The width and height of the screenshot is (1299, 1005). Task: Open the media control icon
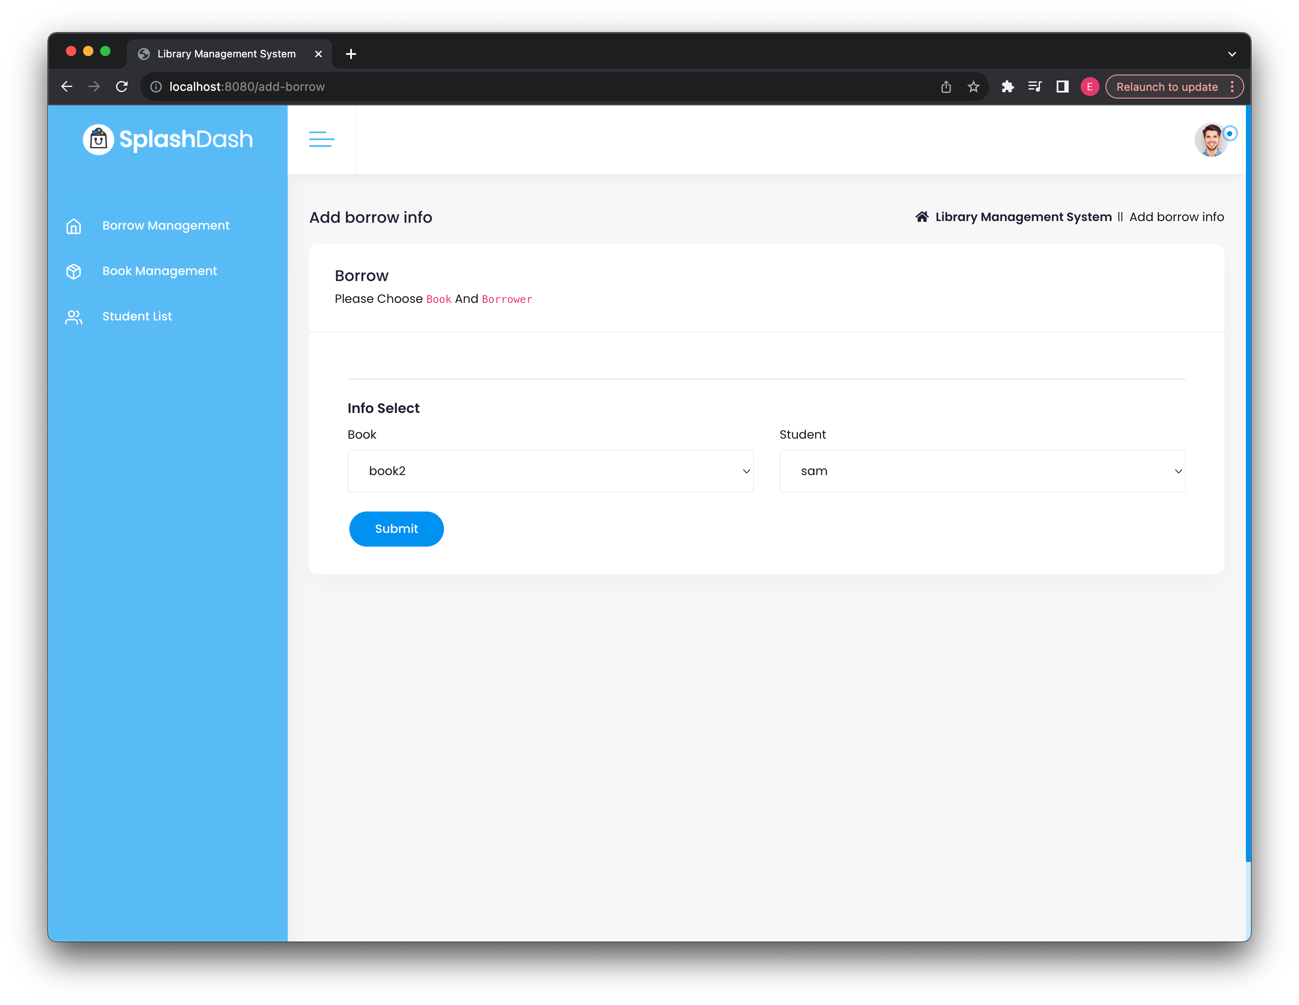[x=1034, y=87]
